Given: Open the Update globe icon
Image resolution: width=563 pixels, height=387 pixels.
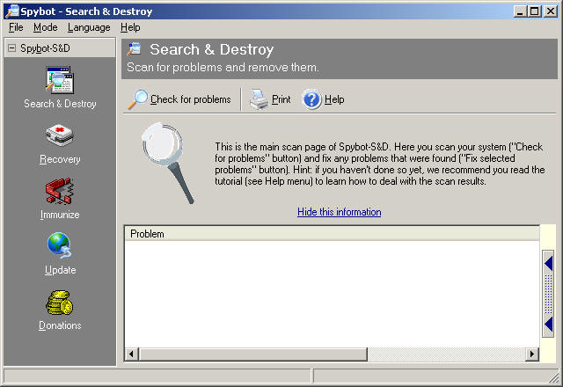Looking at the screenshot, I should pos(60,246).
